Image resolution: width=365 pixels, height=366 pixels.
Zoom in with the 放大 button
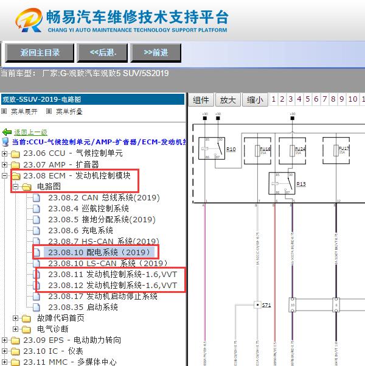228,100
